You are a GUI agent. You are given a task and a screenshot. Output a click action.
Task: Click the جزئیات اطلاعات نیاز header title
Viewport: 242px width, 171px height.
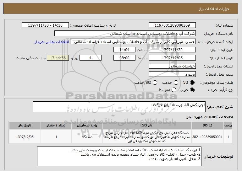click(x=214, y=9)
